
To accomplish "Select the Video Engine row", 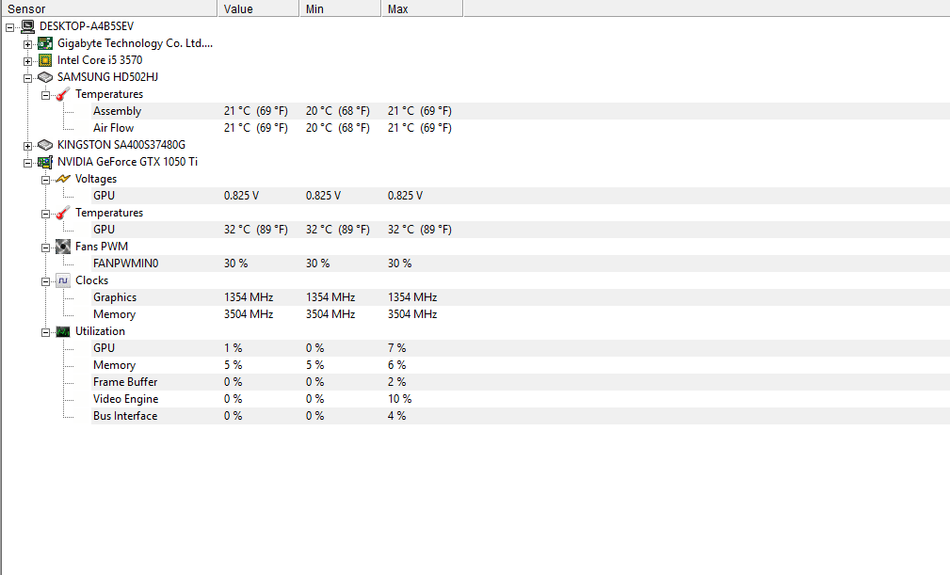I will [x=521, y=399].
